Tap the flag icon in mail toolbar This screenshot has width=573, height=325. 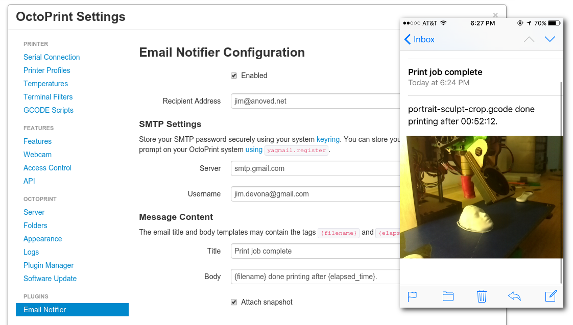coord(412,296)
